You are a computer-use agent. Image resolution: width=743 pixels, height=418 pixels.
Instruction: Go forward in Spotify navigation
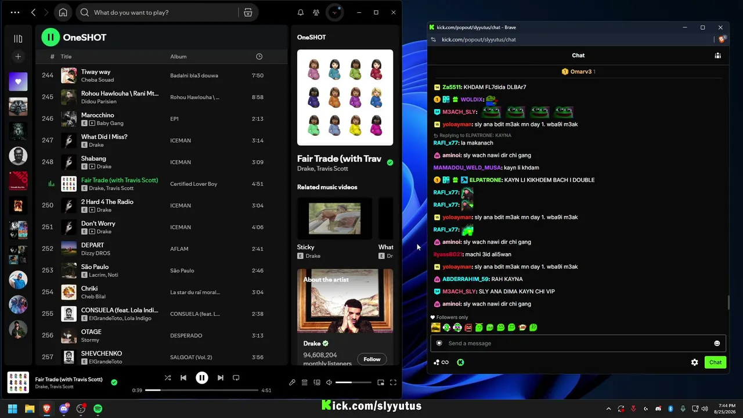(46, 12)
